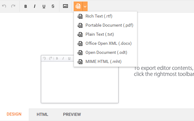Screen dimensions: 194x121
Task: Toggle Bold formatting
Action: pos(25,6)
